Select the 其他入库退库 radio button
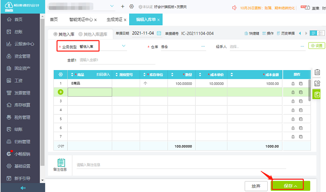 click(x=80, y=34)
